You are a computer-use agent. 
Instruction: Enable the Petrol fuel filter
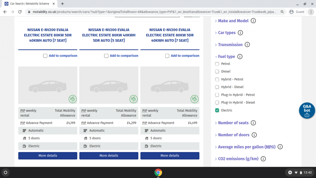217,64
